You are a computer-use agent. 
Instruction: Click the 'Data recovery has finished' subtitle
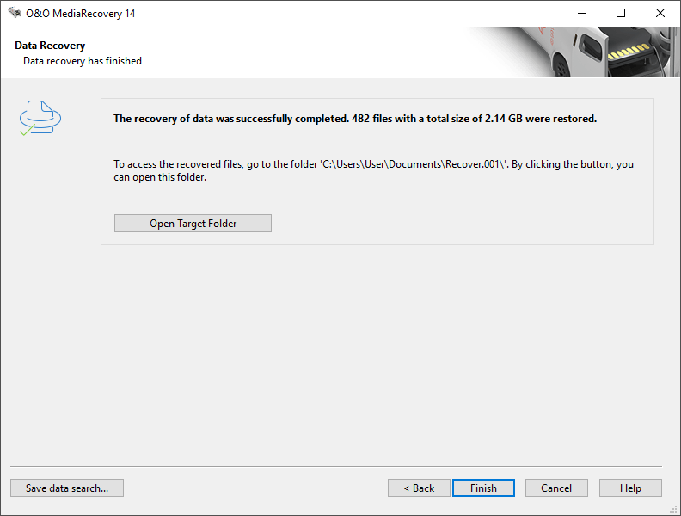(x=83, y=61)
